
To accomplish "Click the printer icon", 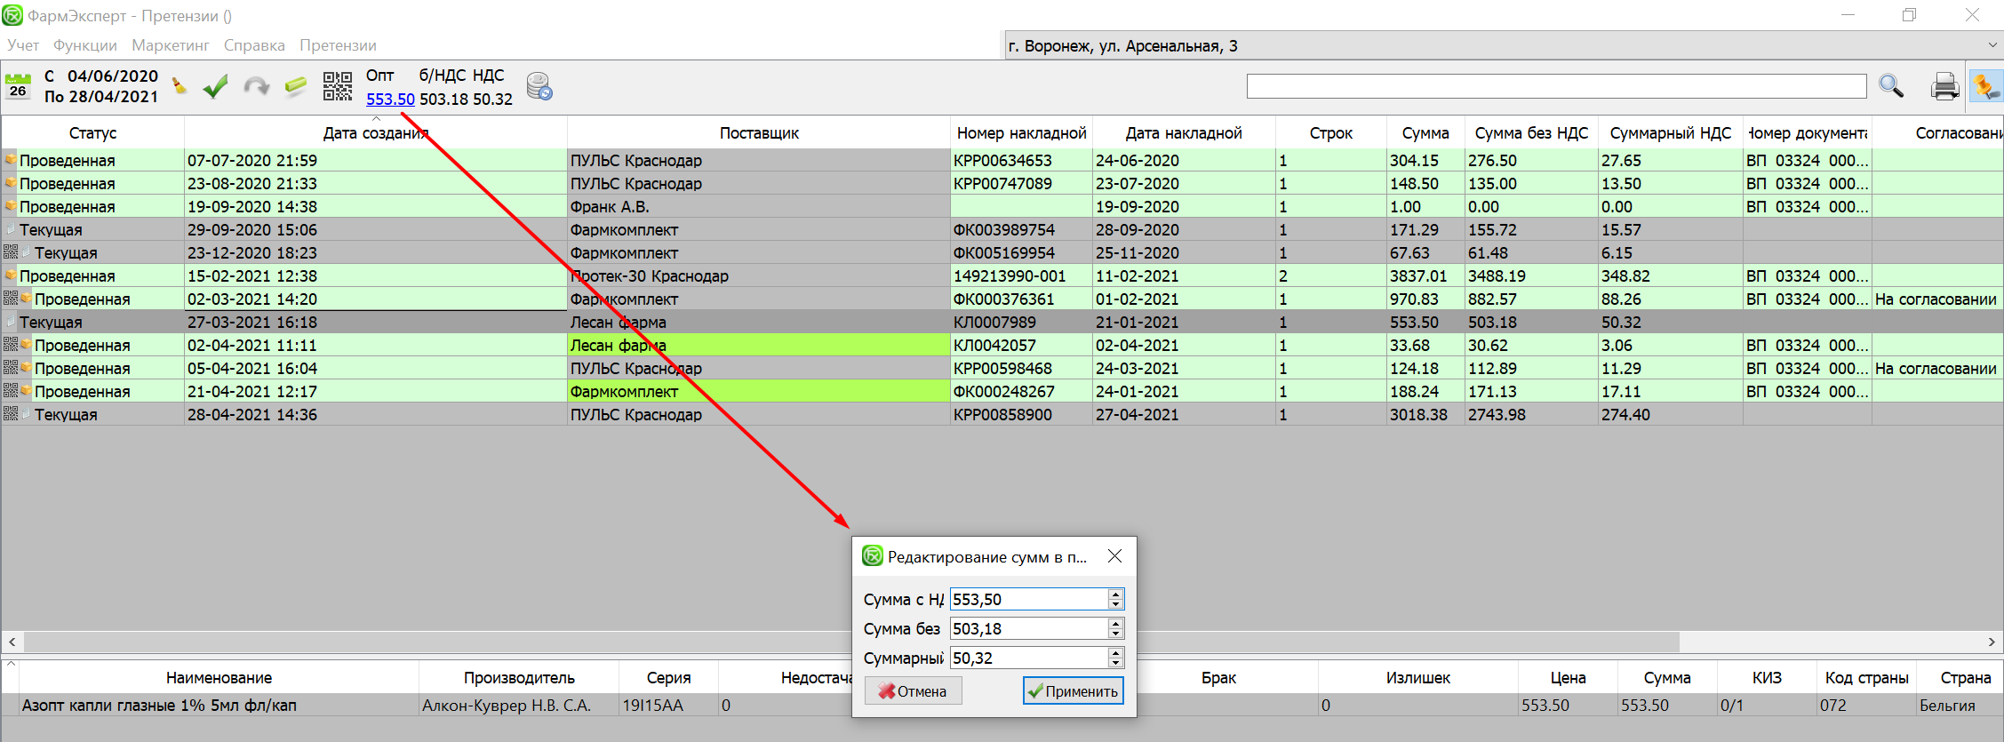I will (1944, 86).
